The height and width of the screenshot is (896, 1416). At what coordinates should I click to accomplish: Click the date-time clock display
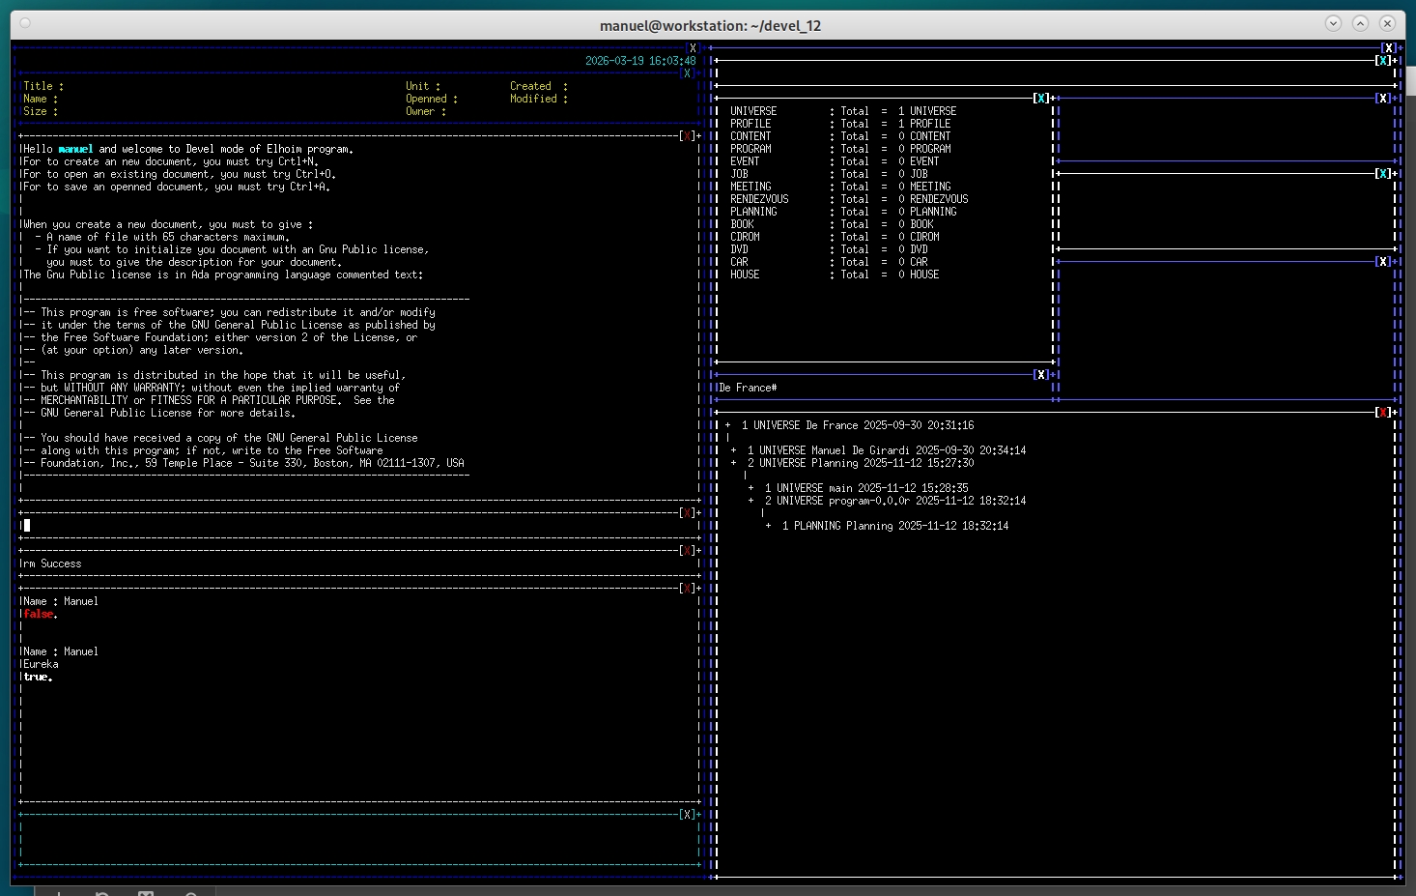click(639, 61)
